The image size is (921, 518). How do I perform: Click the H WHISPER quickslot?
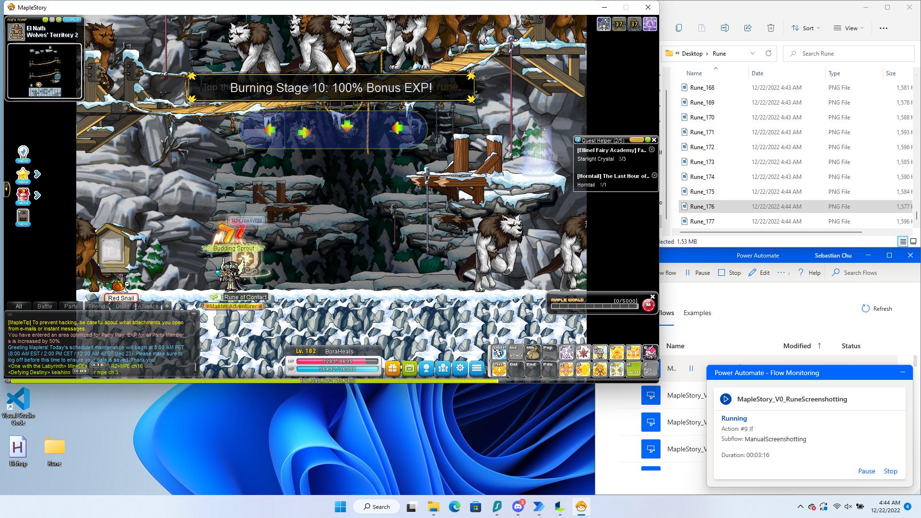tap(633, 369)
